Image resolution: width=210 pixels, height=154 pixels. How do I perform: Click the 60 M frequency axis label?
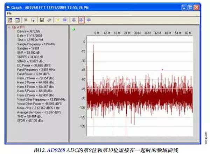point(188,33)
